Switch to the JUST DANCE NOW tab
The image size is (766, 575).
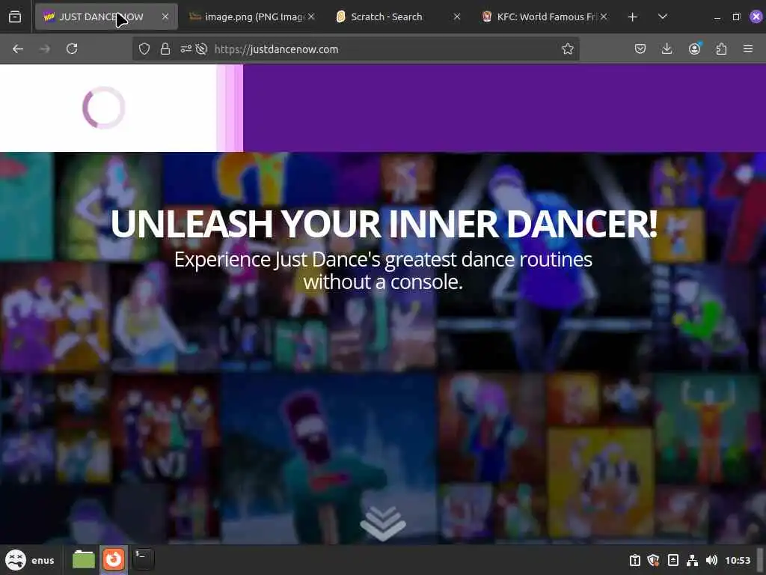pos(106,16)
